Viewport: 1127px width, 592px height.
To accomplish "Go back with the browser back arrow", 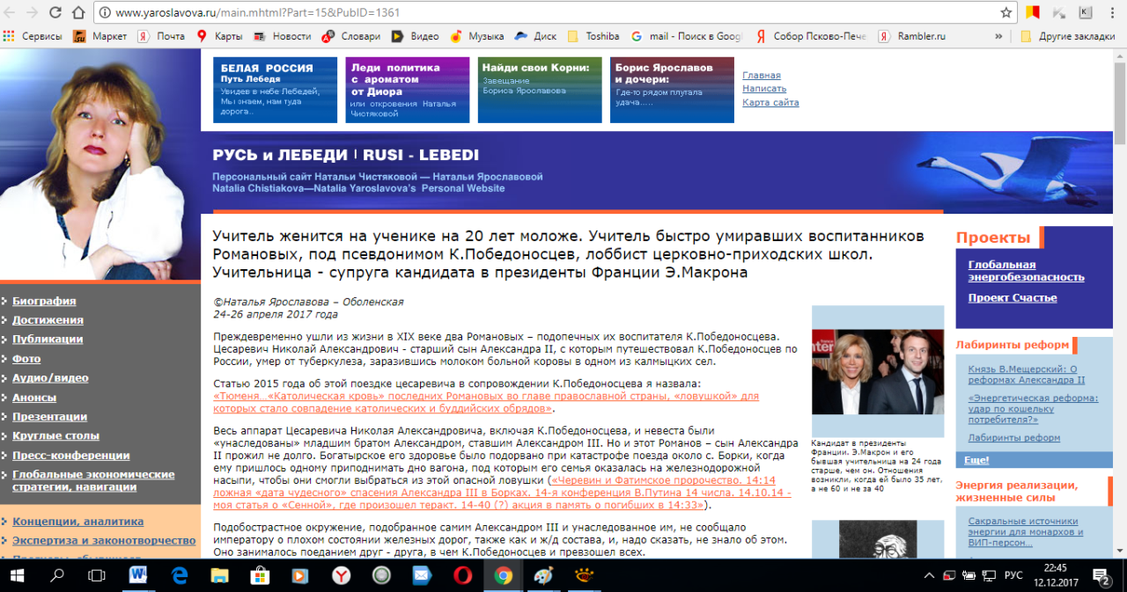I will (11, 13).
